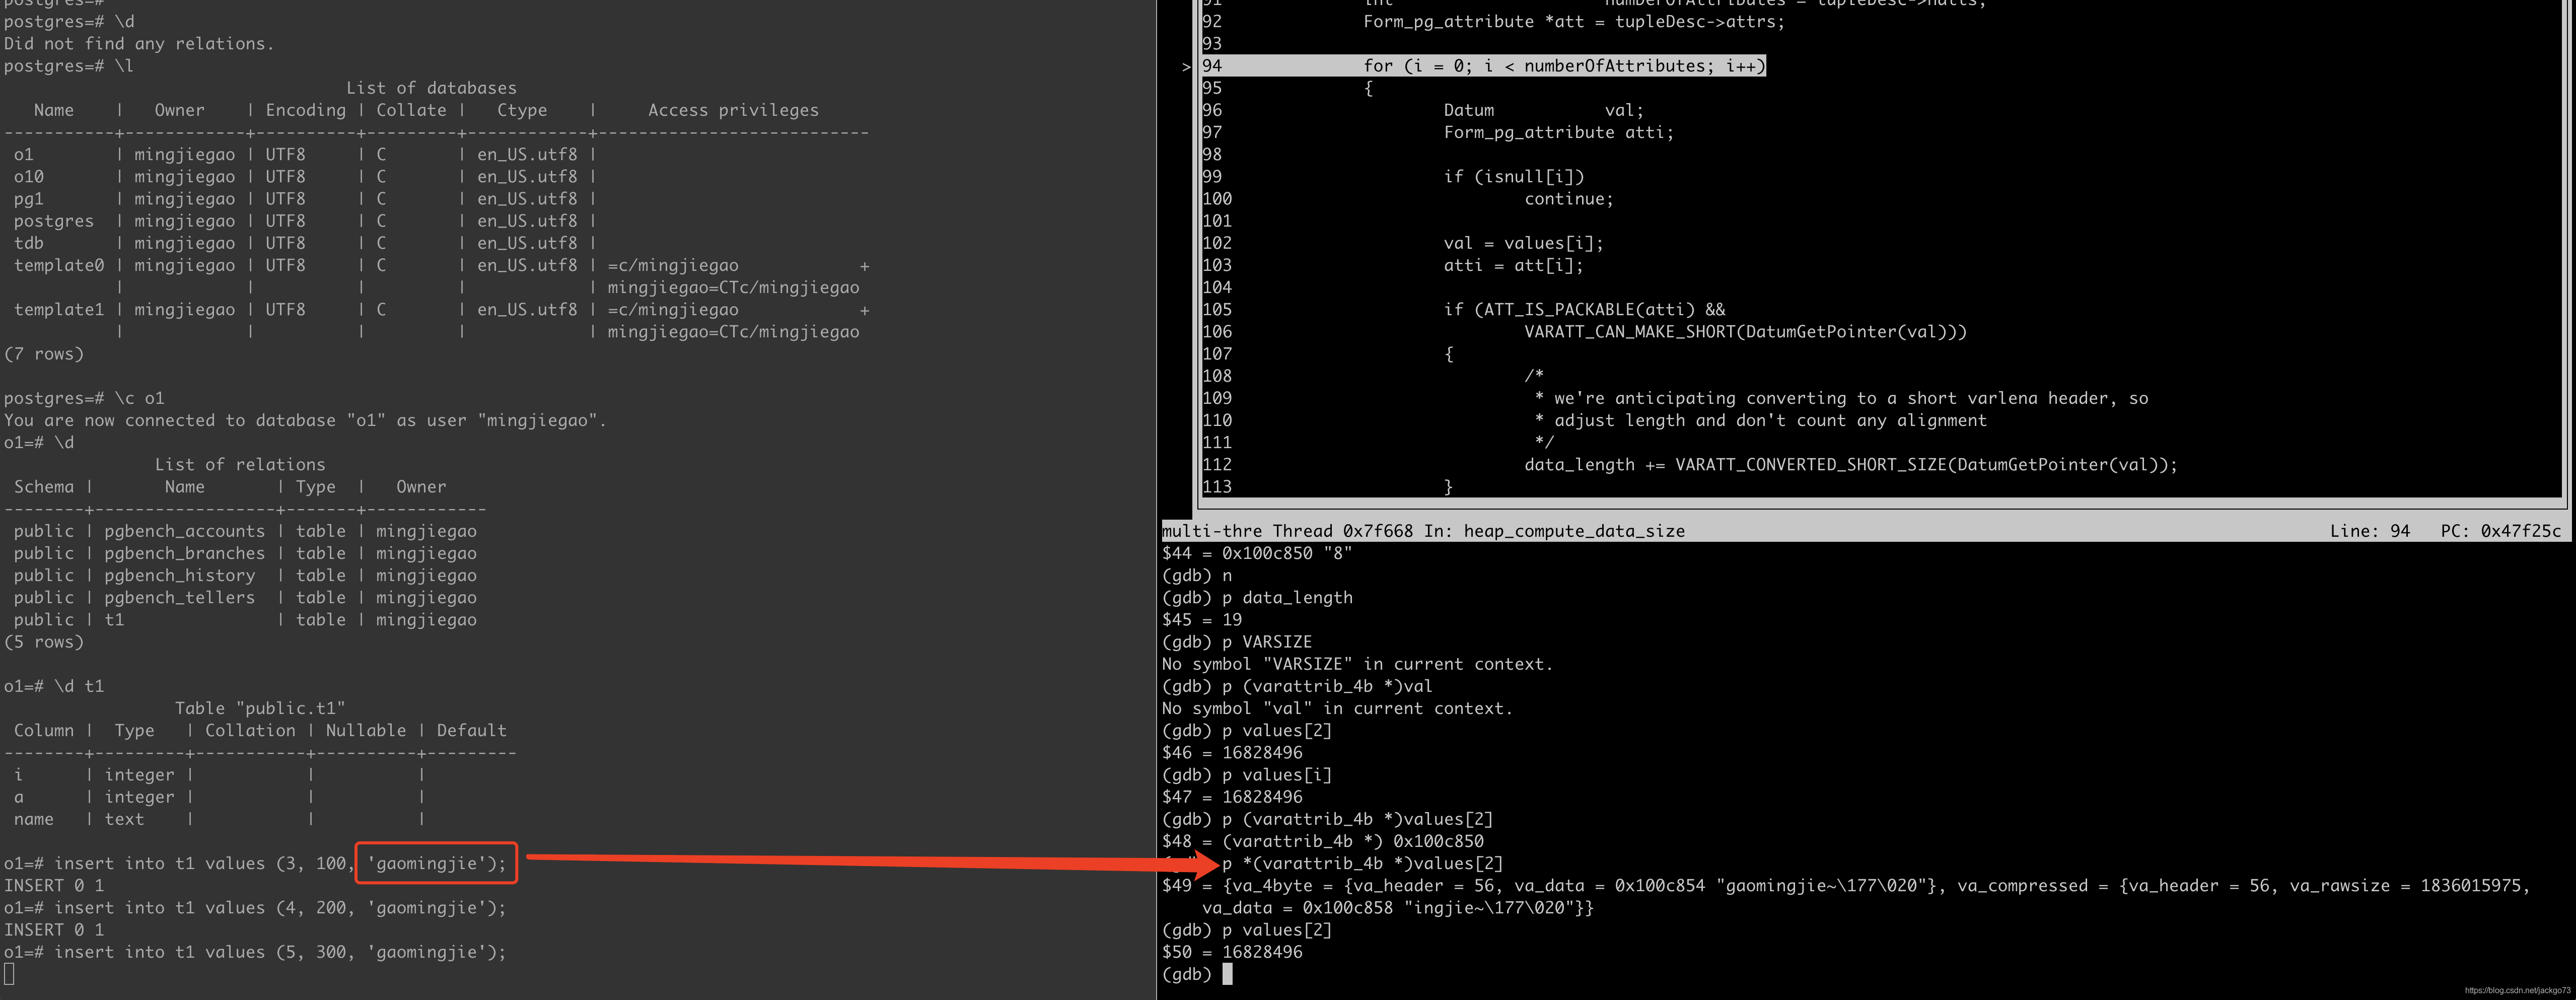Image resolution: width=2576 pixels, height=1000 pixels.
Task: Click the highlighted source line 94
Action: tap(1560, 66)
